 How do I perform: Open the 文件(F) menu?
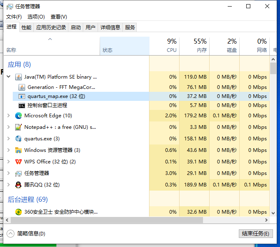pos(14,17)
